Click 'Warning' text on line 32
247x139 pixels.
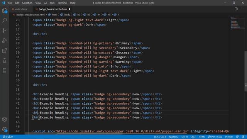[123, 62]
